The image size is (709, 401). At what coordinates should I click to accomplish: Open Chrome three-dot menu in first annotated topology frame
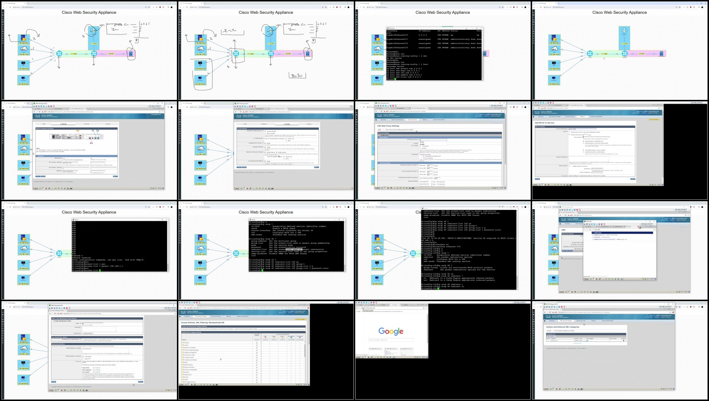point(175,7)
